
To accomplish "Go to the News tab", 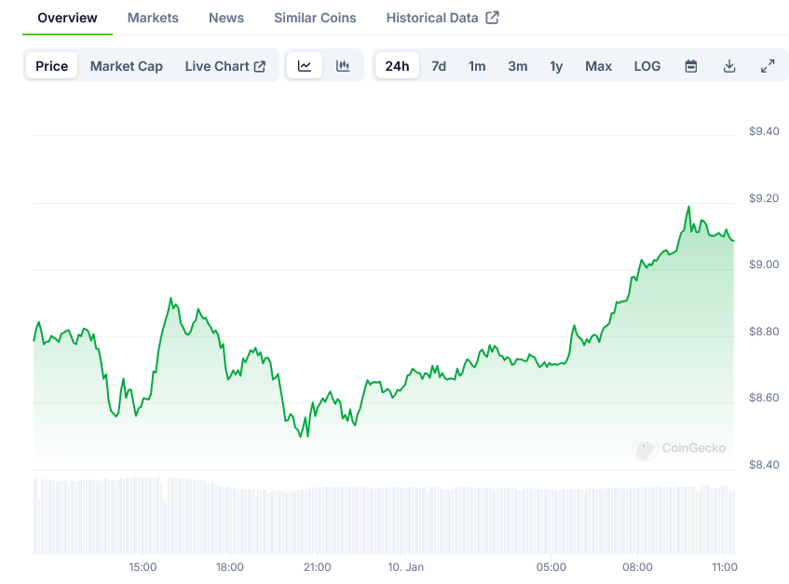I will click(x=226, y=18).
